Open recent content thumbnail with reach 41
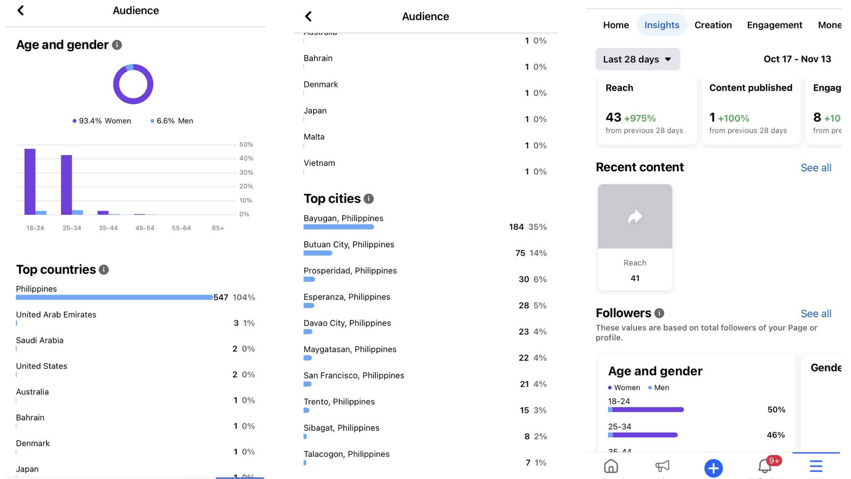 pyautogui.click(x=635, y=217)
